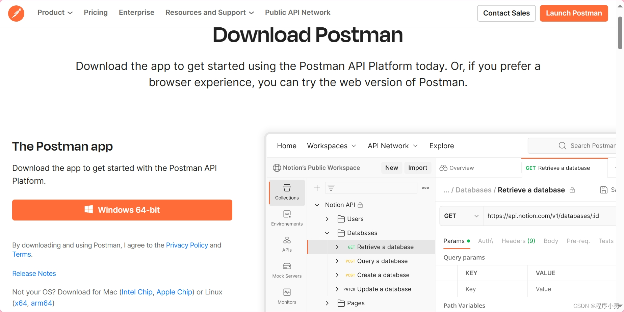Switch to the Auth tab

tap(486, 241)
